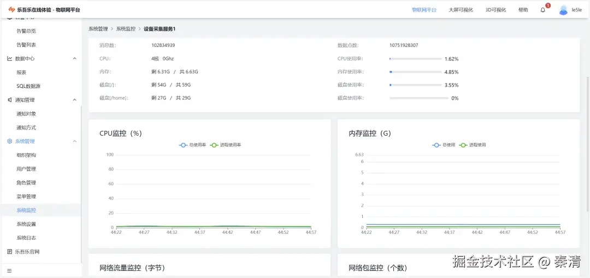The image size is (590, 278).
Task: Click 网络流量监控（字节） panel title
Action: (x=132, y=268)
